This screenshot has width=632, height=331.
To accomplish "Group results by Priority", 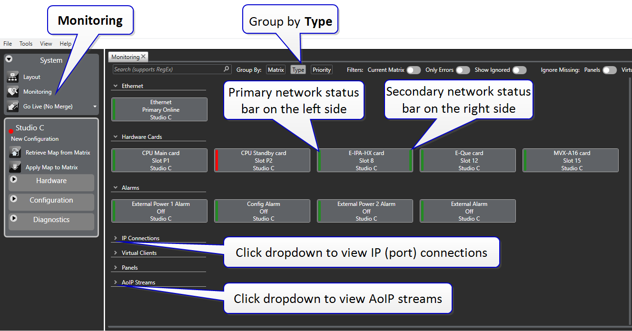I will click(321, 69).
